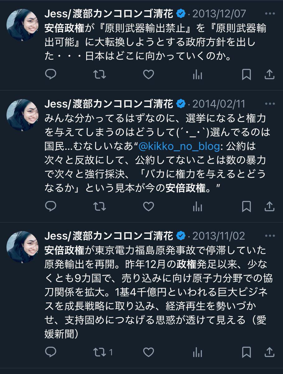Bookmark the 2014/02/11 tweet
283x374 pixels.
coord(246,206)
